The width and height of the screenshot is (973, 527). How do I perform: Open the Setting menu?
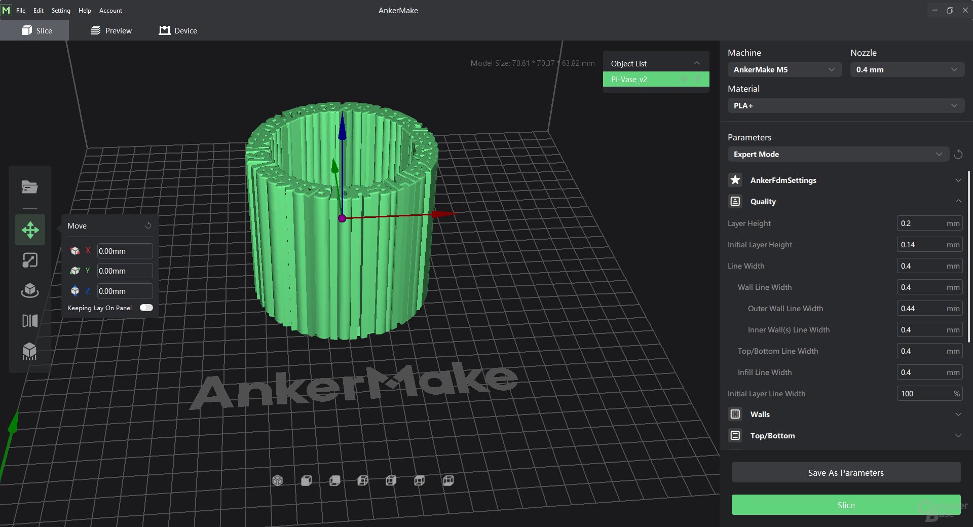point(61,10)
